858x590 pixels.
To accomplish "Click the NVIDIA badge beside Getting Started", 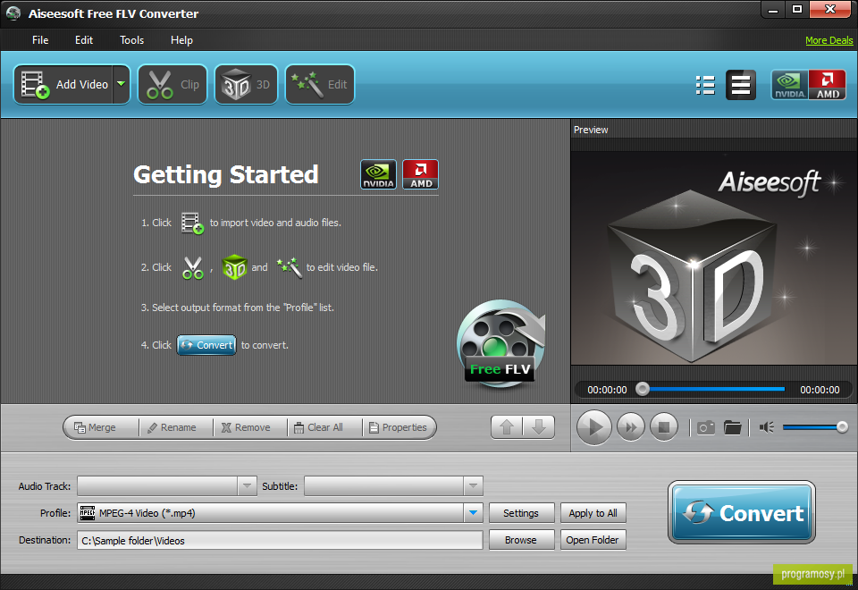I will point(378,174).
